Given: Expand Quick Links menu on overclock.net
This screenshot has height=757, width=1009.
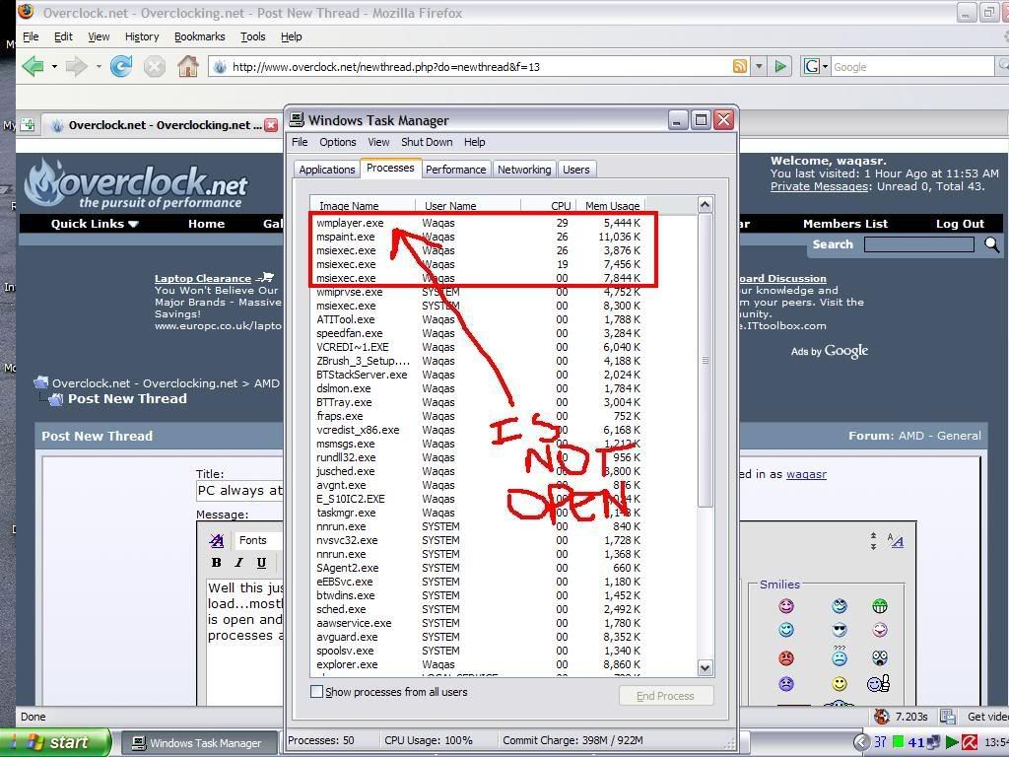Looking at the screenshot, I should 95,224.
